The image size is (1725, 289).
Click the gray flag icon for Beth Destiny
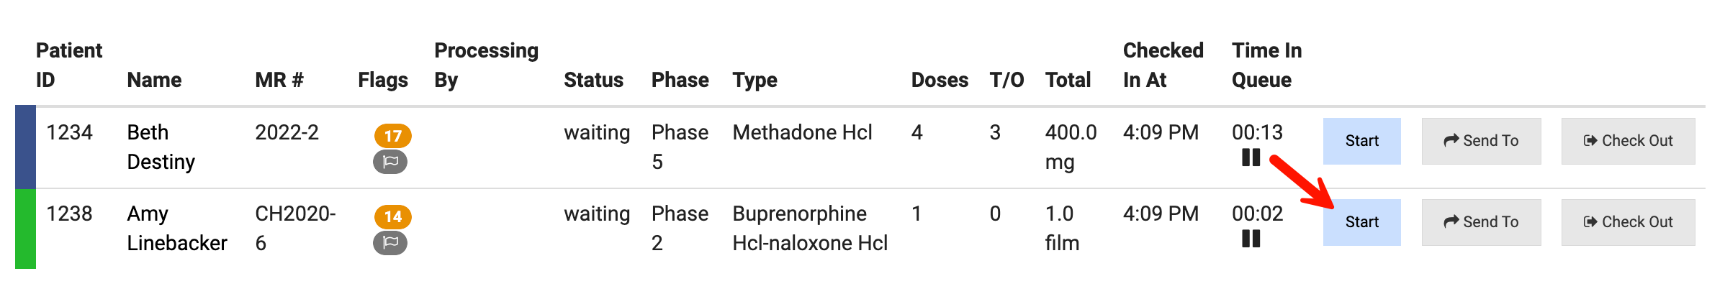tap(390, 162)
